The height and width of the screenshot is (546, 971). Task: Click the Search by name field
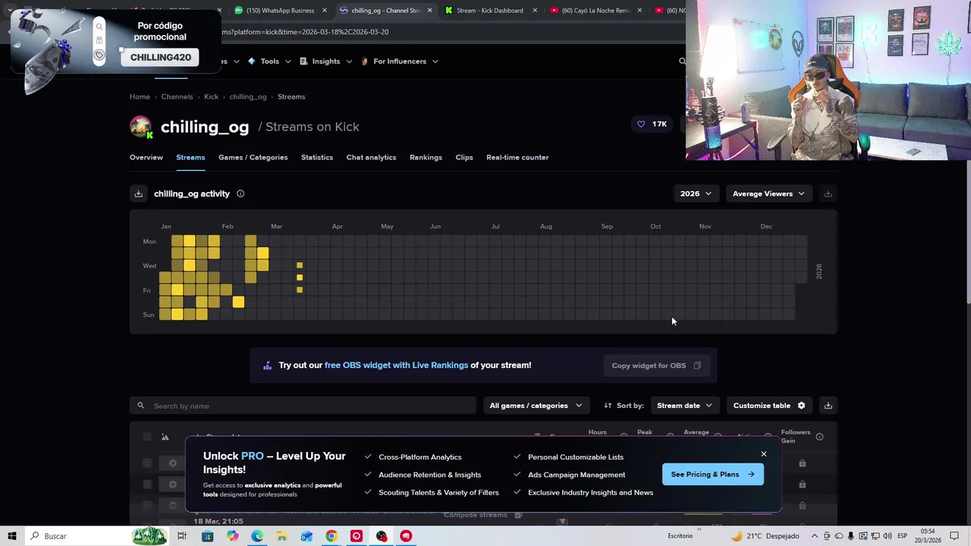coord(303,406)
